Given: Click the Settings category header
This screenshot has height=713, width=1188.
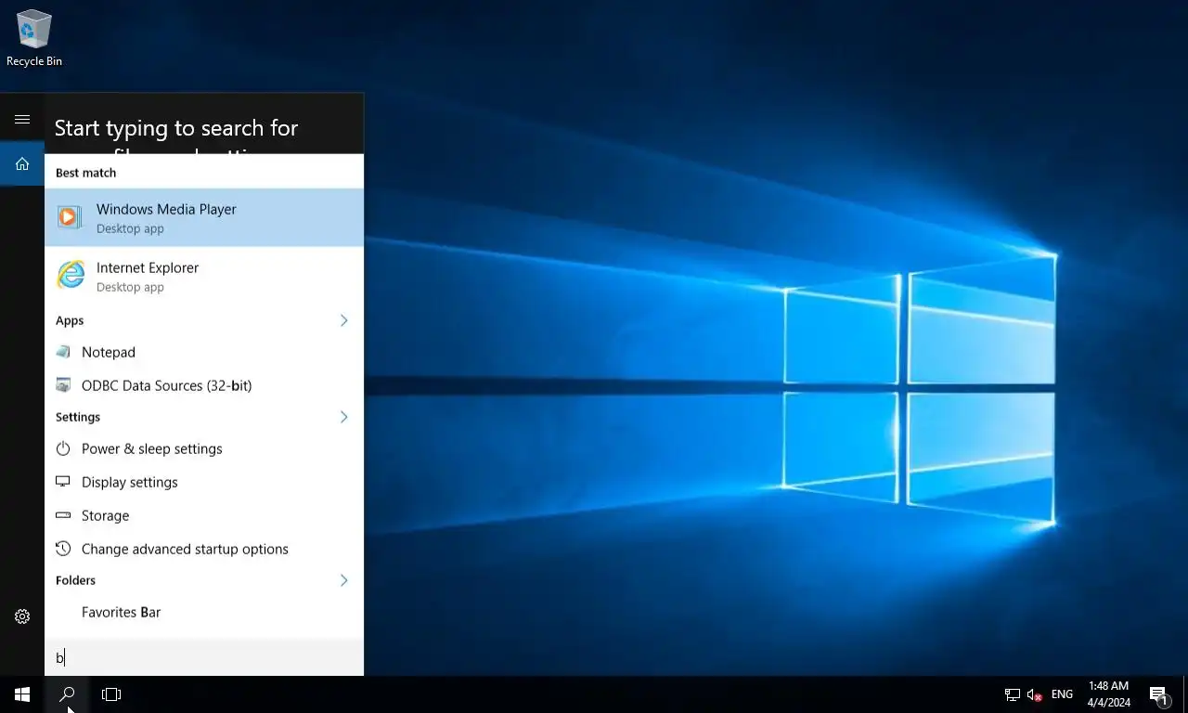Looking at the screenshot, I should coord(78,417).
